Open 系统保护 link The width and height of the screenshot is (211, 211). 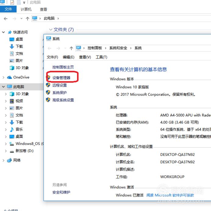coord(60,93)
